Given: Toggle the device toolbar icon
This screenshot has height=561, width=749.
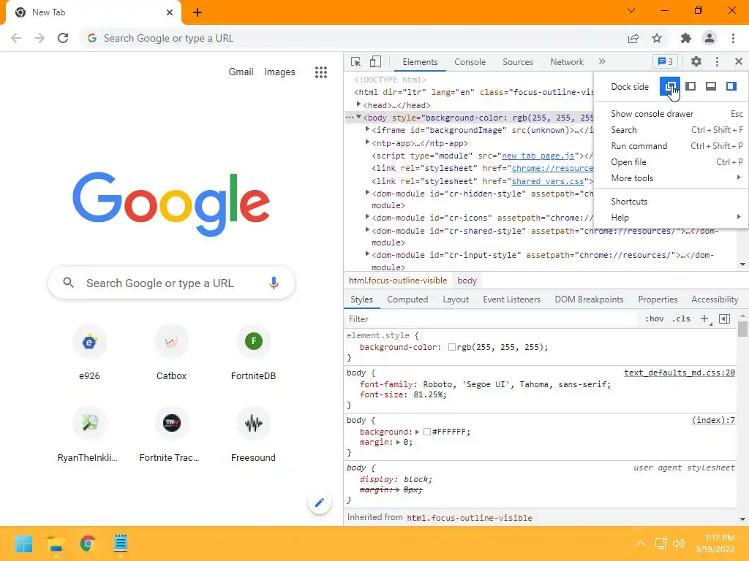Looking at the screenshot, I should (375, 61).
